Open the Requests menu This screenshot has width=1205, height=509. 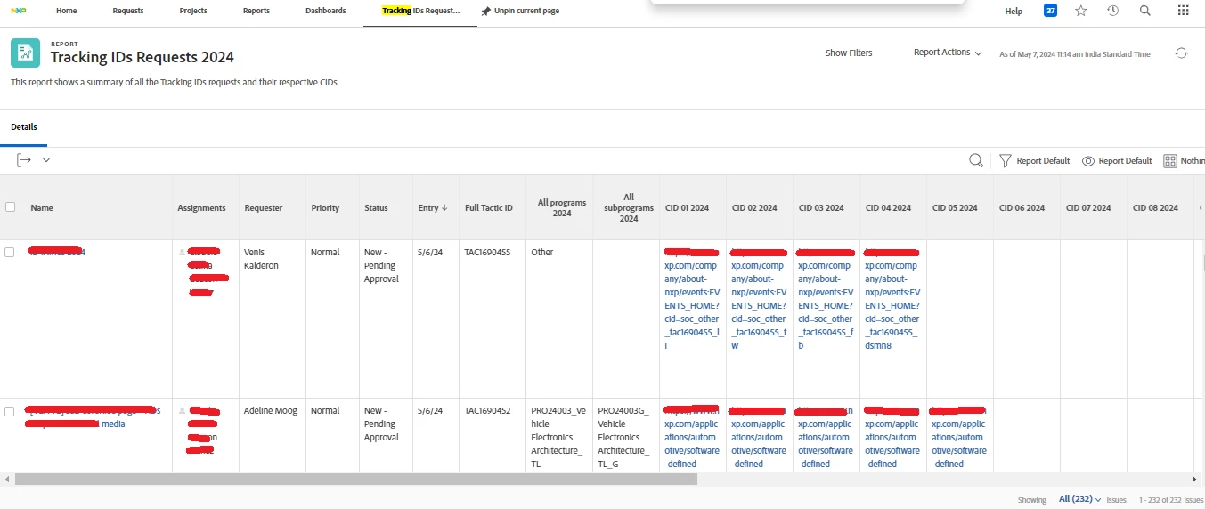128,11
